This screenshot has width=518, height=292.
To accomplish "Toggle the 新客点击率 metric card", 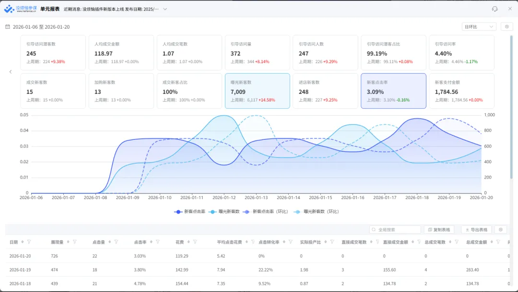I will [x=393, y=91].
